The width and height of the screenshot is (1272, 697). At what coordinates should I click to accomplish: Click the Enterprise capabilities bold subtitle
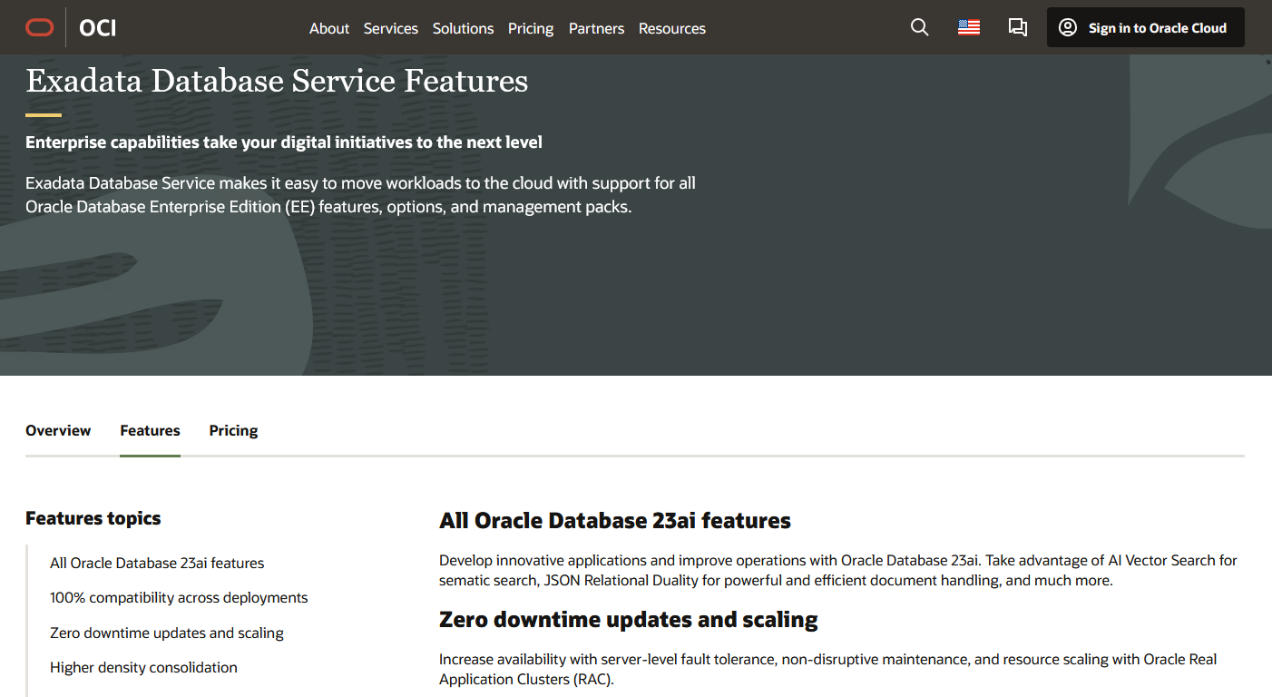[284, 142]
